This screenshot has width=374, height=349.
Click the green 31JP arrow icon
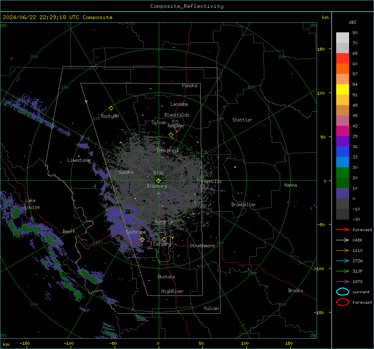(342, 271)
